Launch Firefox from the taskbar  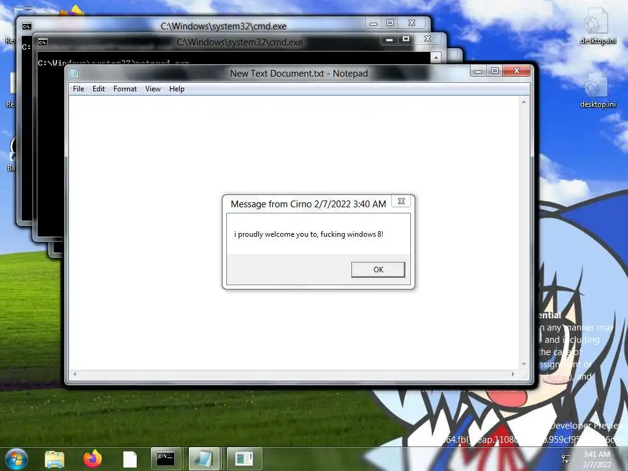(x=93, y=459)
